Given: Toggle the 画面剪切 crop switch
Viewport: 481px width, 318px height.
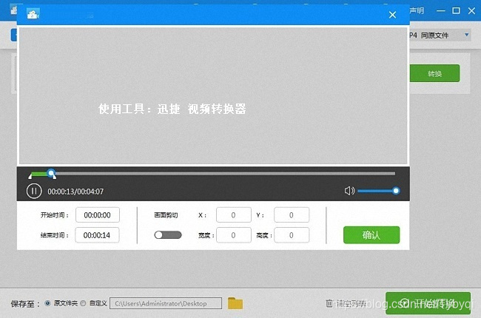Looking at the screenshot, I should 168,235.
